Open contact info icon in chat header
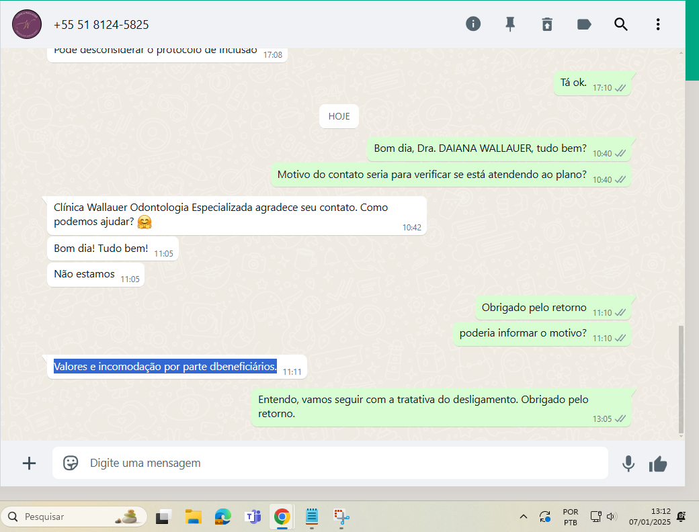Viewport: 699px width, 532px height. click(473, 24)
